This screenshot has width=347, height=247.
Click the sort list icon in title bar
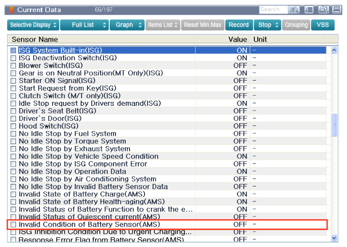309,10
